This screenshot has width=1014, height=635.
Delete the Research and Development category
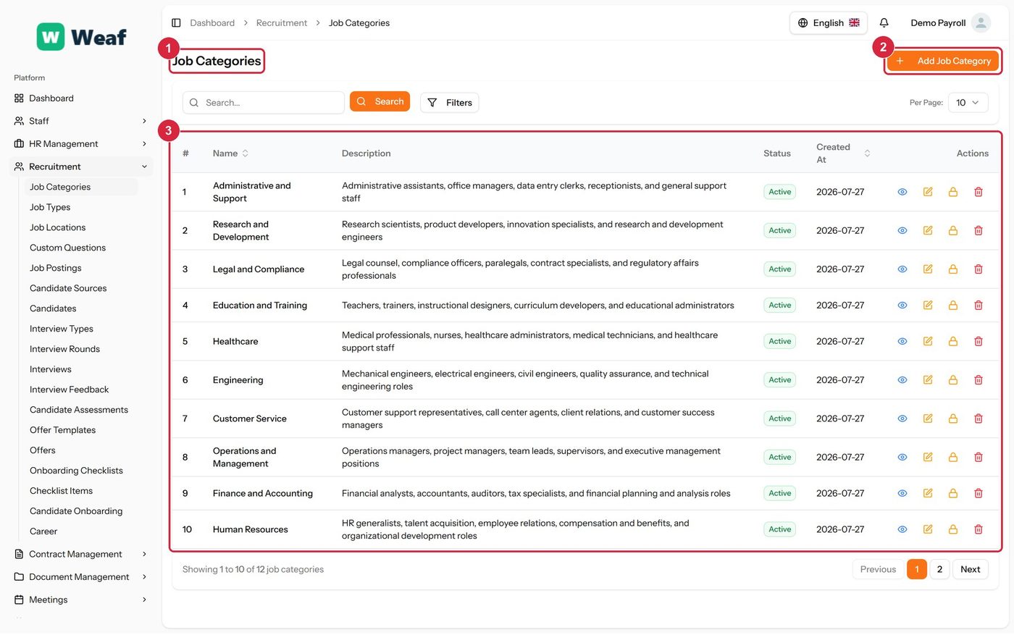click(x=979, y=231)
